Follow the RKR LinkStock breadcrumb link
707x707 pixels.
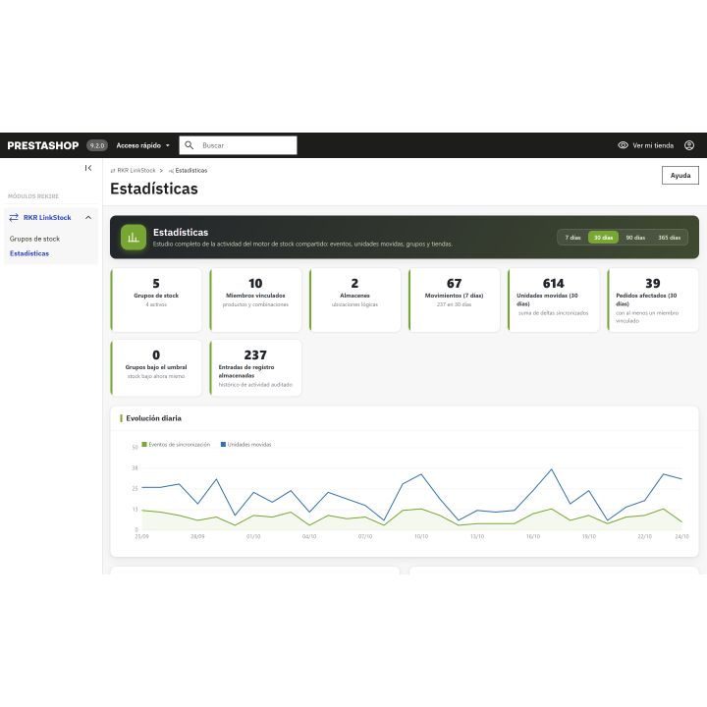click(x=136, y=171)
